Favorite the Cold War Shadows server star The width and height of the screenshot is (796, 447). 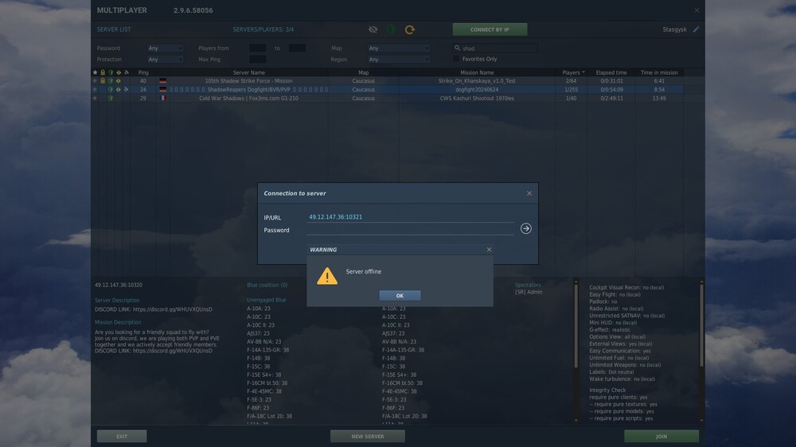click(95, 98)
